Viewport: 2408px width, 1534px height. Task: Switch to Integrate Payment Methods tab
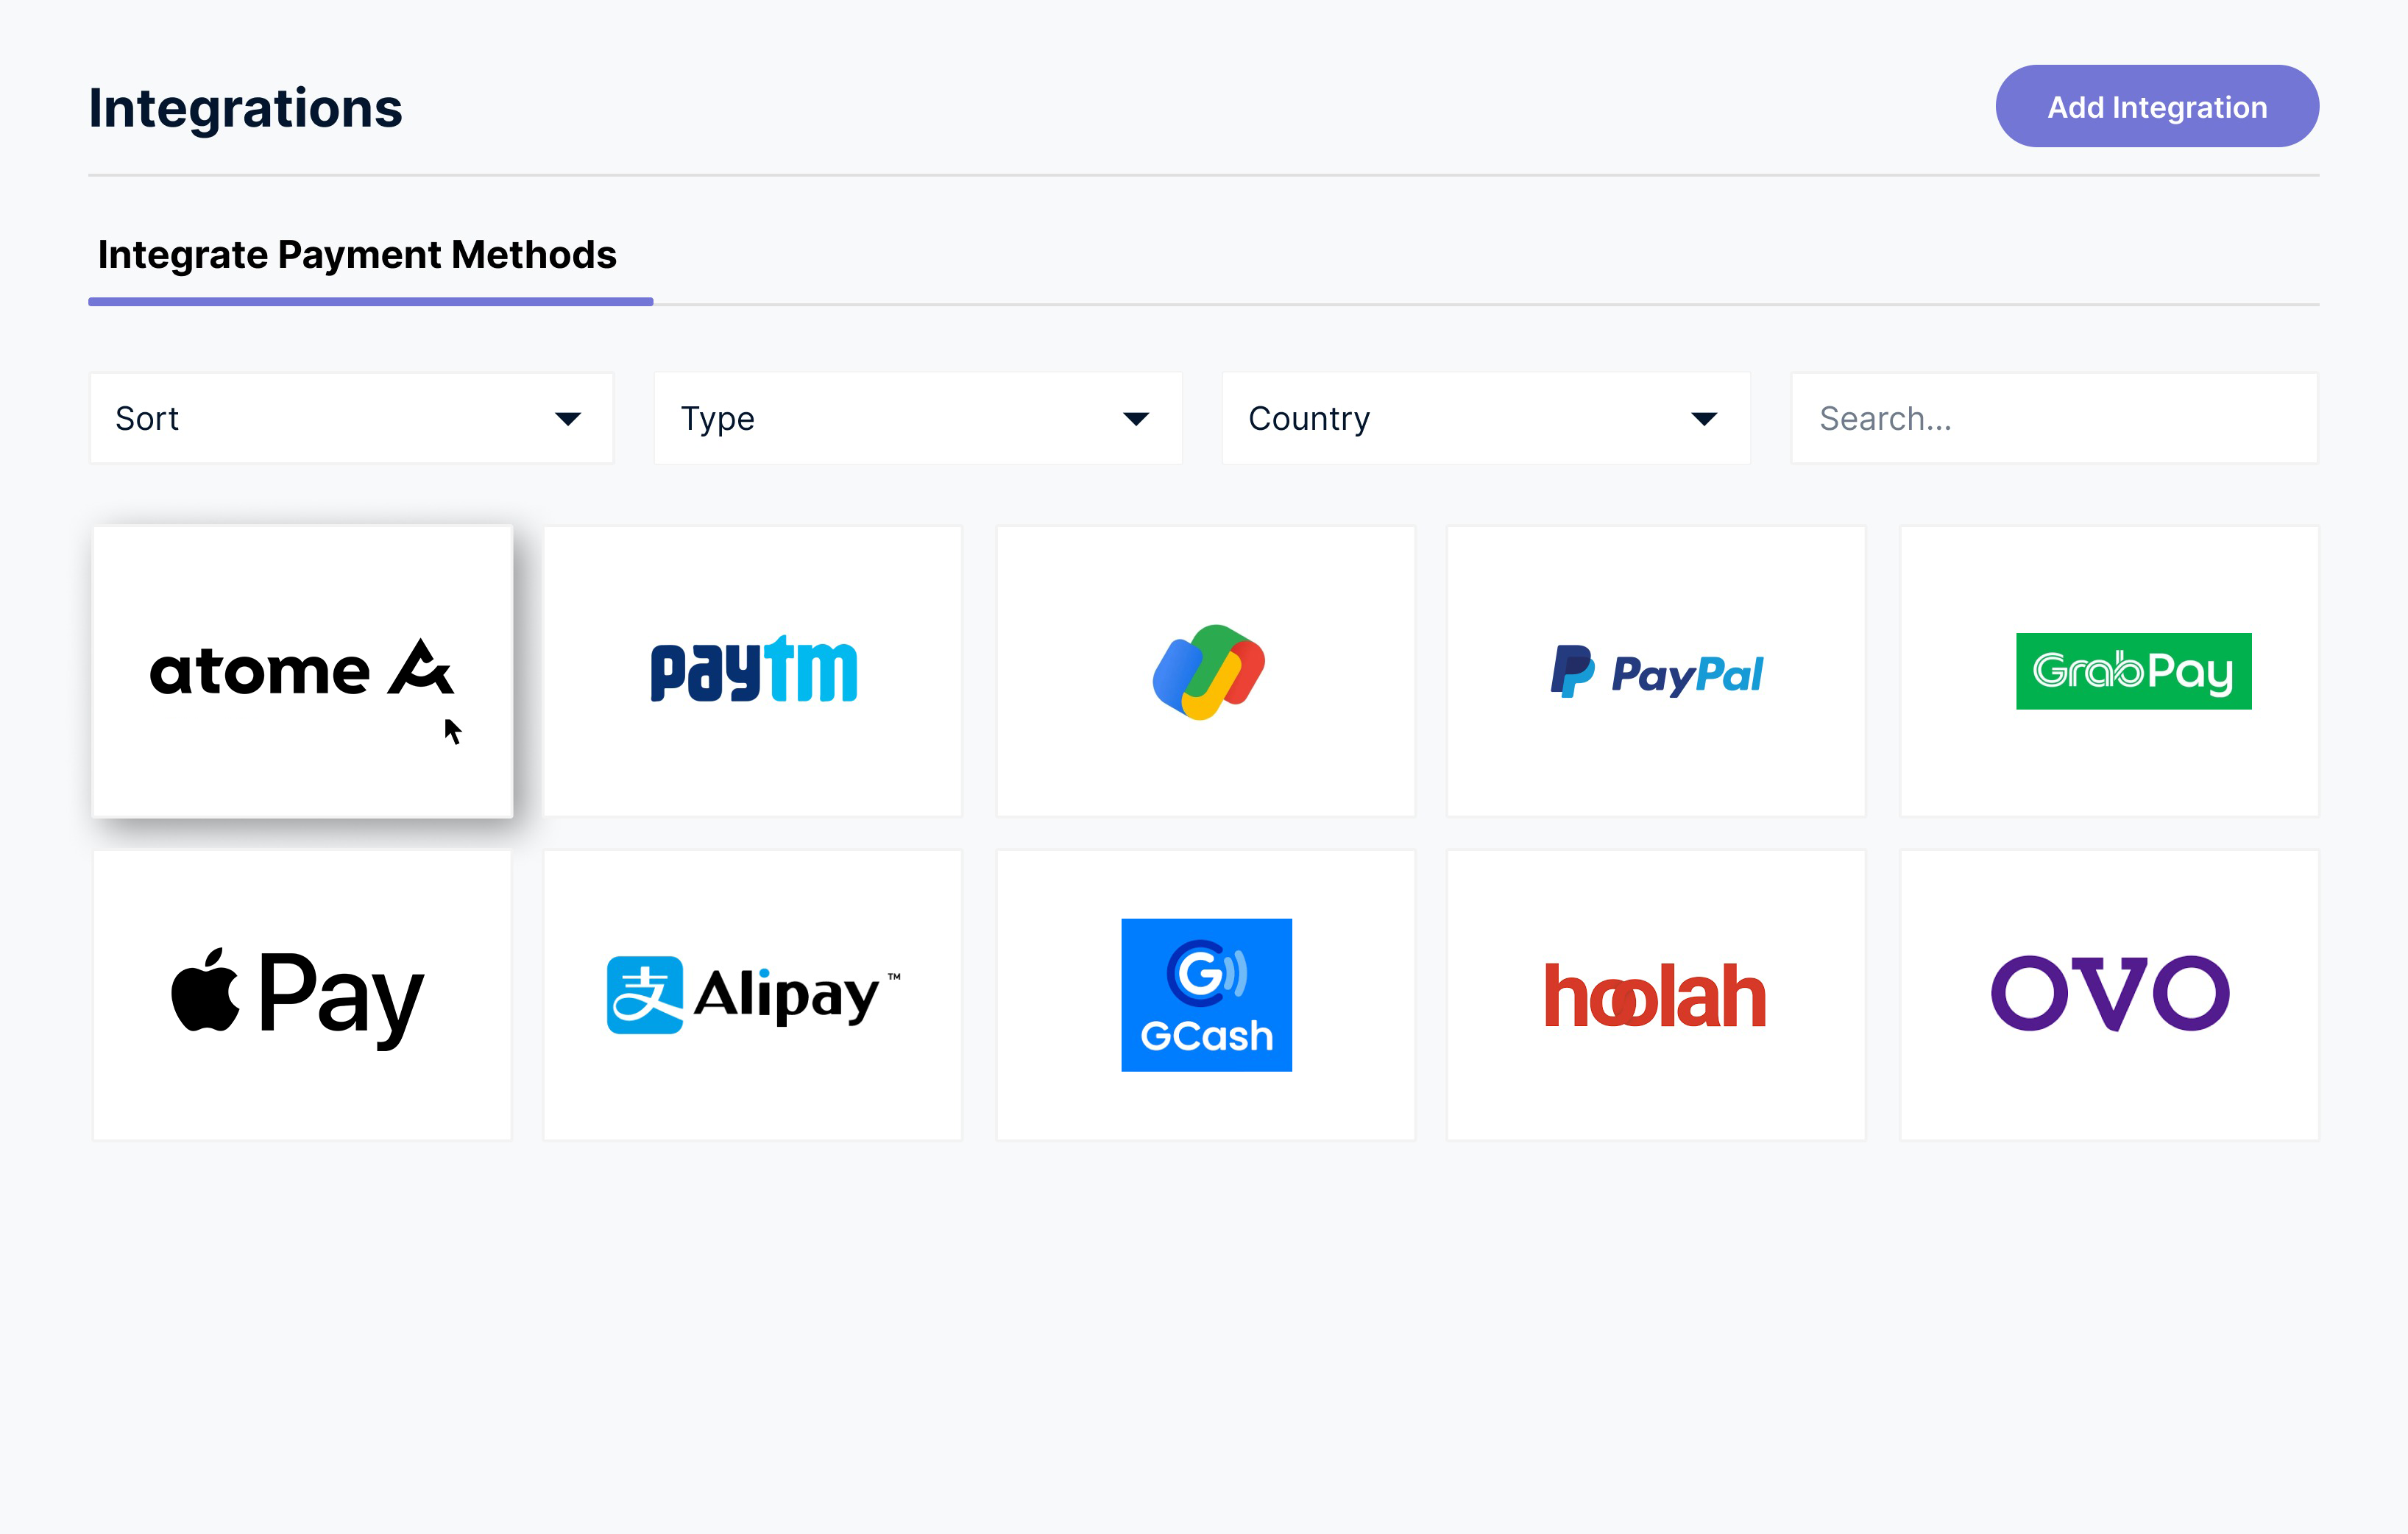coord(357,255)
